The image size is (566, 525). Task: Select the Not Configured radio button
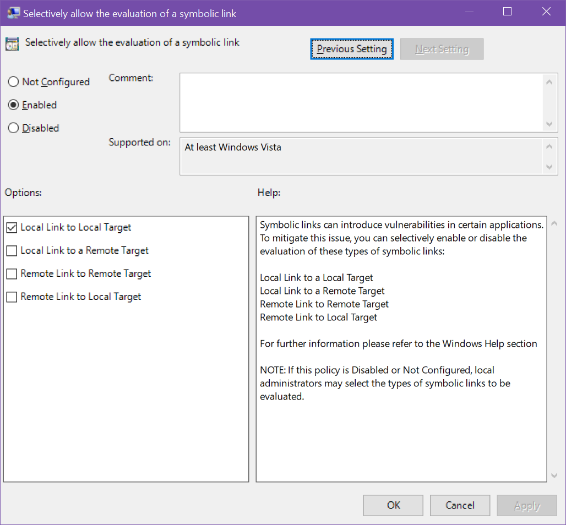coord(13,81)
